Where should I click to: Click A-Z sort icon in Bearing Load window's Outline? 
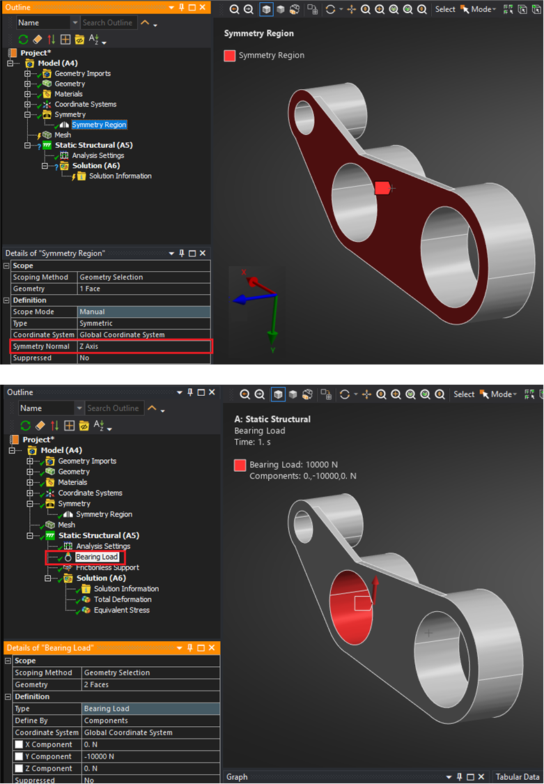point(99,425)
